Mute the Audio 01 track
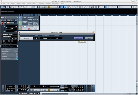 (24, 17)
